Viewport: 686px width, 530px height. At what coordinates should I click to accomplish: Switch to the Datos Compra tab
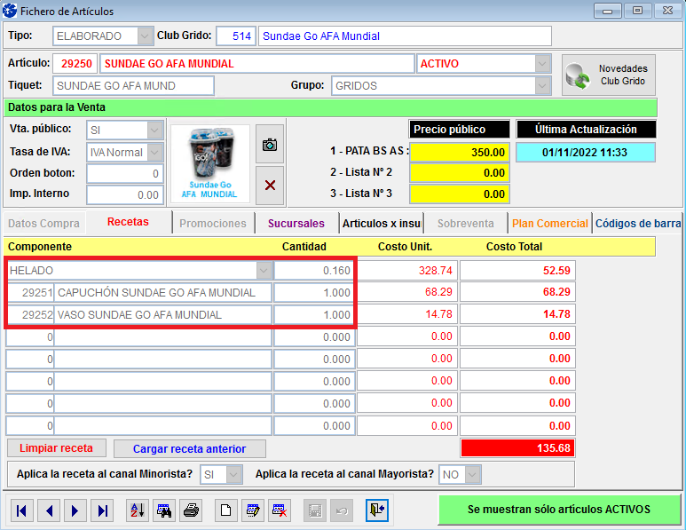(43, 223)
